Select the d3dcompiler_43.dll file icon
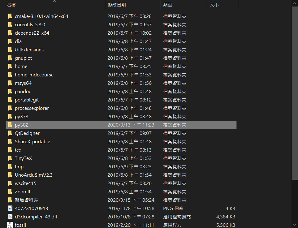 pos(10,217)
